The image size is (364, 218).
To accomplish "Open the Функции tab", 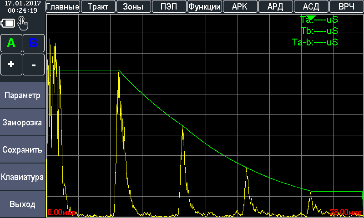I will tap(205, 7).
